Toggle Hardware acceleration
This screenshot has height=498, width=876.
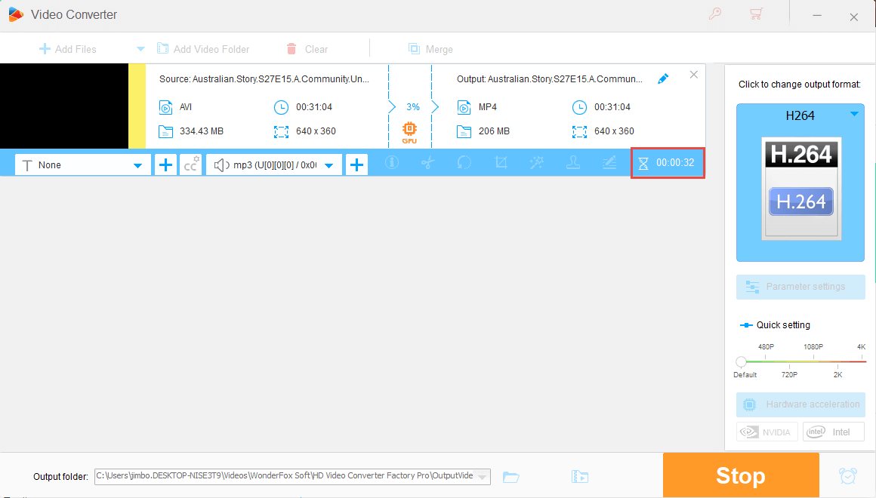(x=800, y=404)
